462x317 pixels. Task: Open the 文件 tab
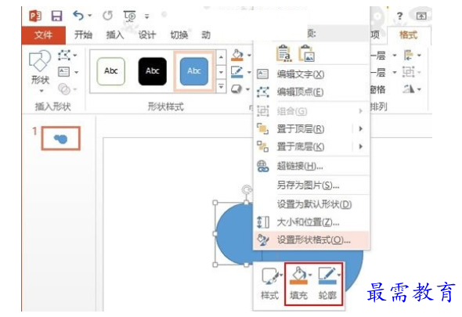(x=43, y=35)
